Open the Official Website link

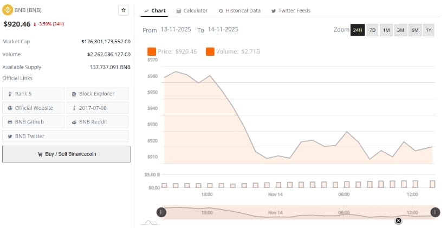(x=34, y=108)
